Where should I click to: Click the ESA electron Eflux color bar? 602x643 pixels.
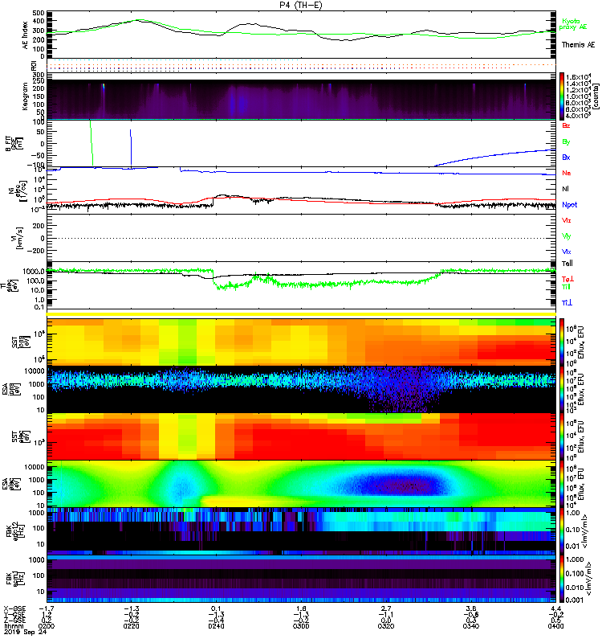(x=562, y=483)
